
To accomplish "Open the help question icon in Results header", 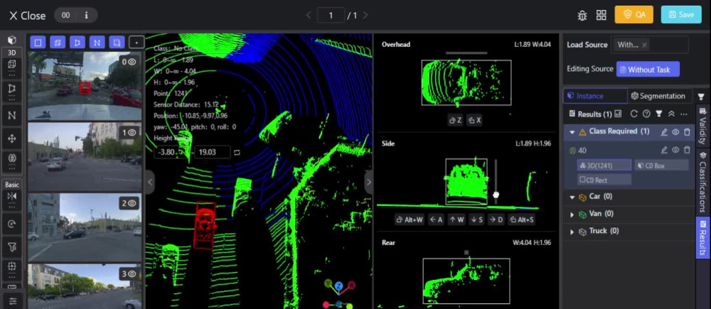I will [x=646, y=114].
